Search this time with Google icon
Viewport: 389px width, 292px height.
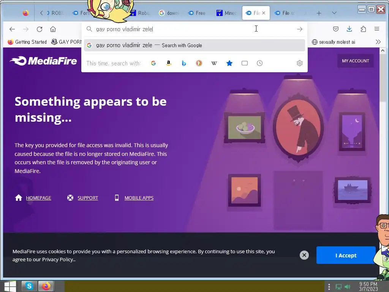pyautogui.click(x=153, y=63)
